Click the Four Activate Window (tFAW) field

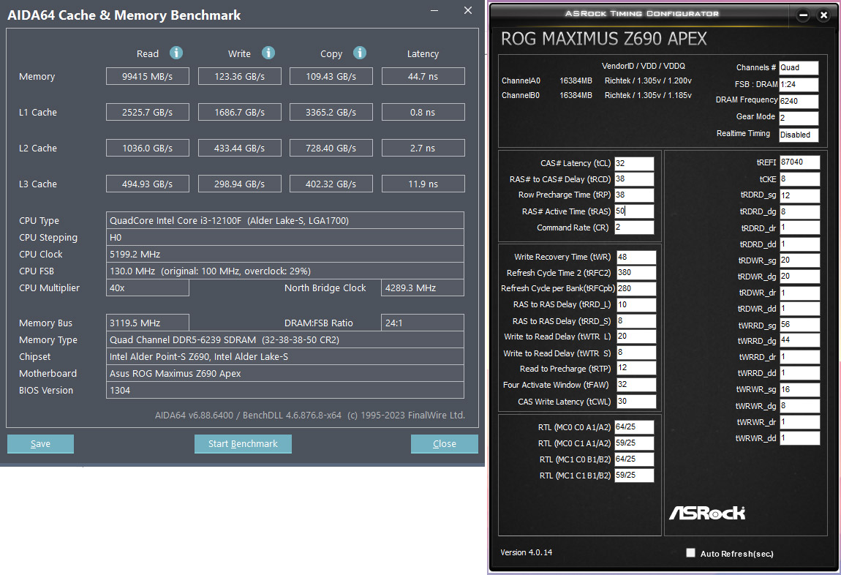[x=636, y=385]
